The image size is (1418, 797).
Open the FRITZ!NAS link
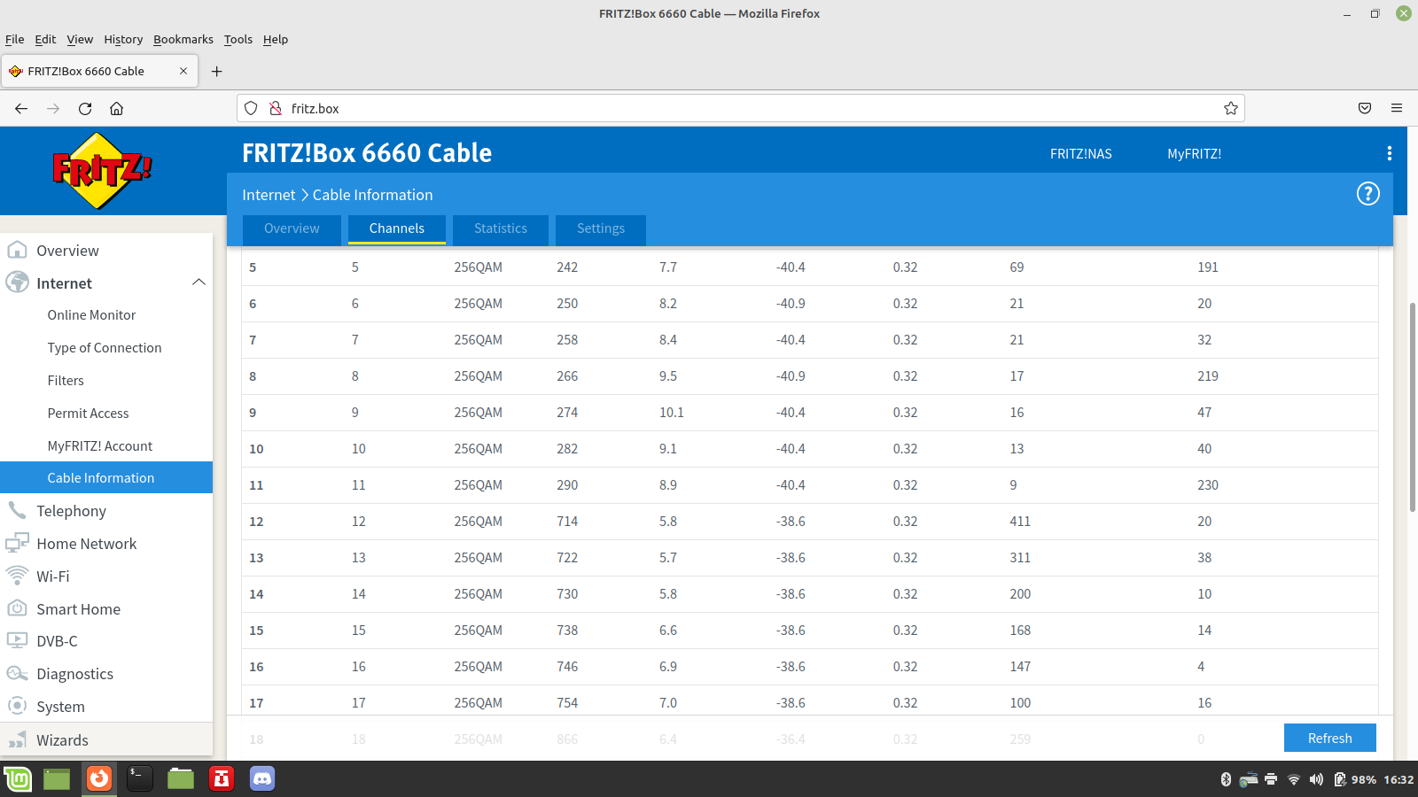(1080, 154)
